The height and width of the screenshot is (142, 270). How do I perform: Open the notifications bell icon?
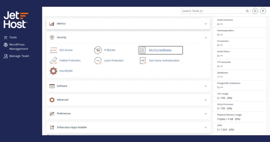click(x=255, y=11)
